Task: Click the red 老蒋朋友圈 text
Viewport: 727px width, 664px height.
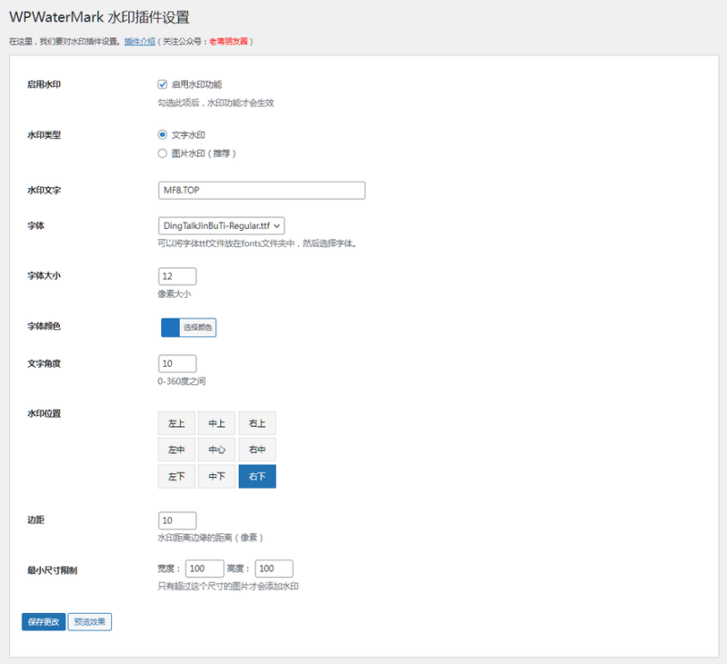Action: (x=228, y=42)
